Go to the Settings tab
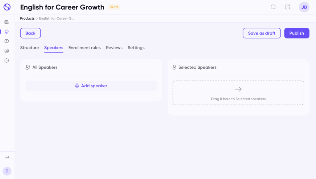 (136, 48)
